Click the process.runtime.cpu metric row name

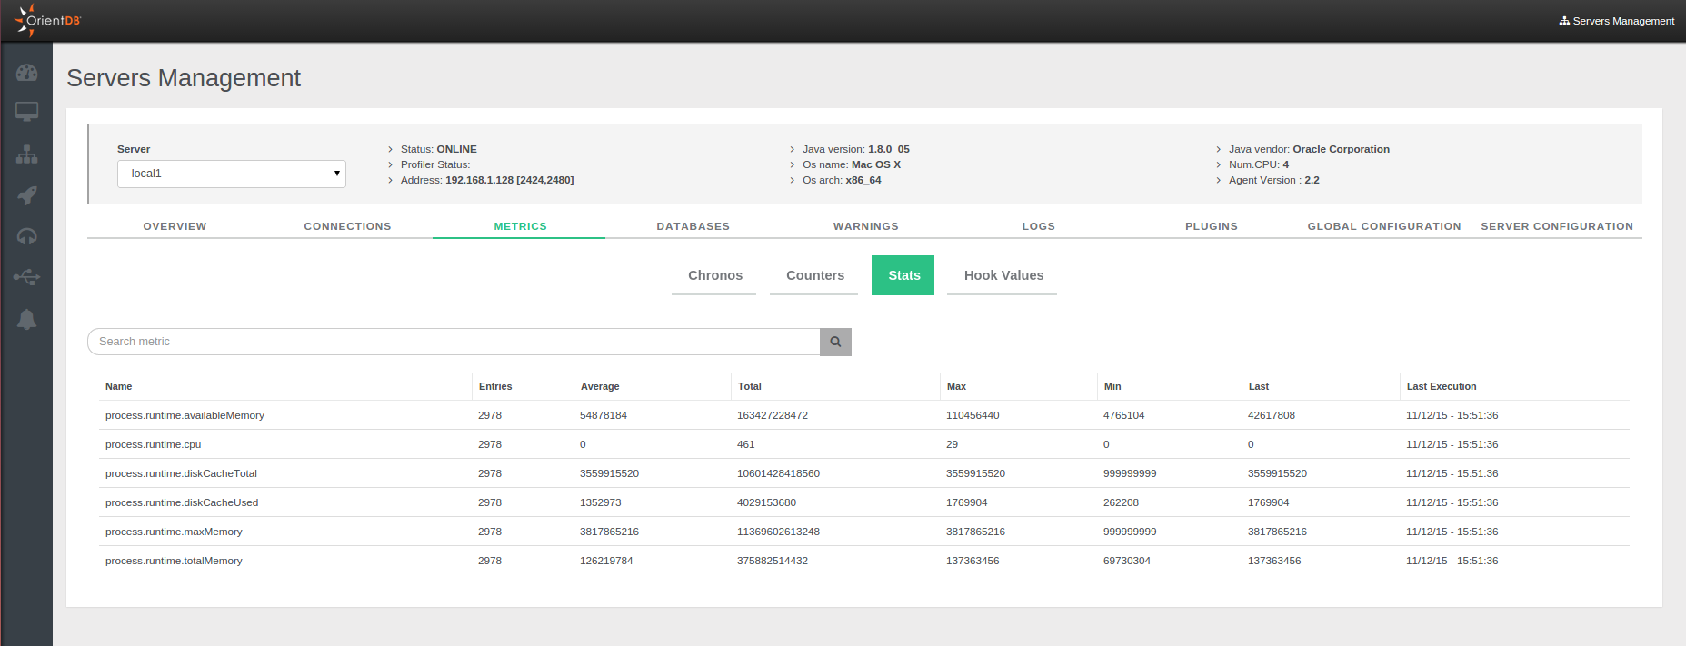click(x=154, y=444)
